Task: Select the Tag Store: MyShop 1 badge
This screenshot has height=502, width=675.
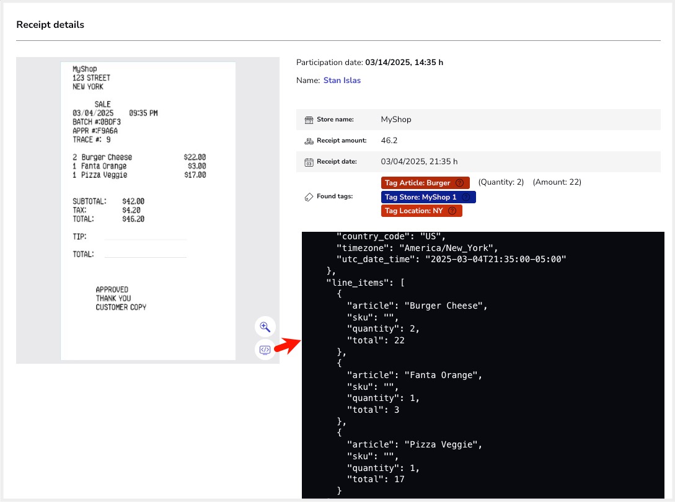Action: pos(420,197)
